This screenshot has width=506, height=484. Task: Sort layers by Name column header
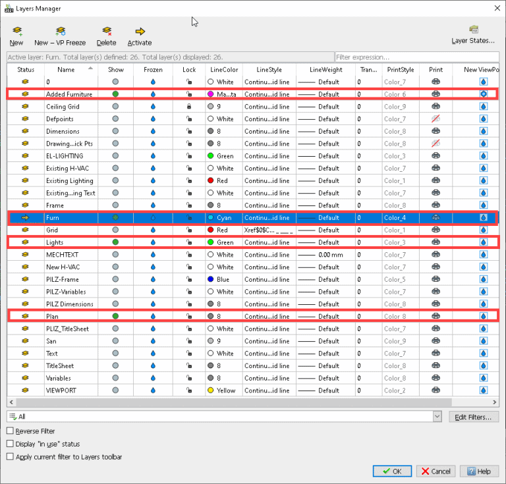[x=66, y=69]
